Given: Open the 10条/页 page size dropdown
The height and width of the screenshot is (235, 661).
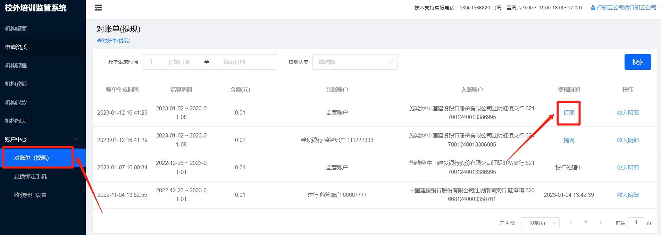Looking at the screenshot, I should point(540,223).
